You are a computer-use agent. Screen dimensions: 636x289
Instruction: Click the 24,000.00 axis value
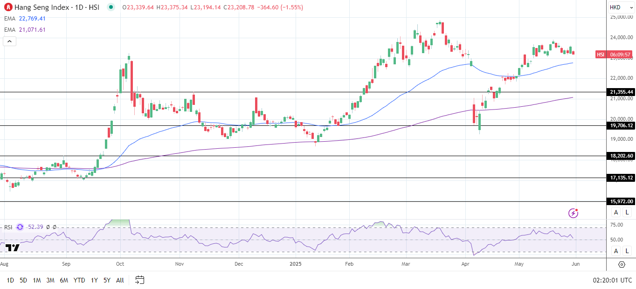pyautogui.click(x=622, y=37)
